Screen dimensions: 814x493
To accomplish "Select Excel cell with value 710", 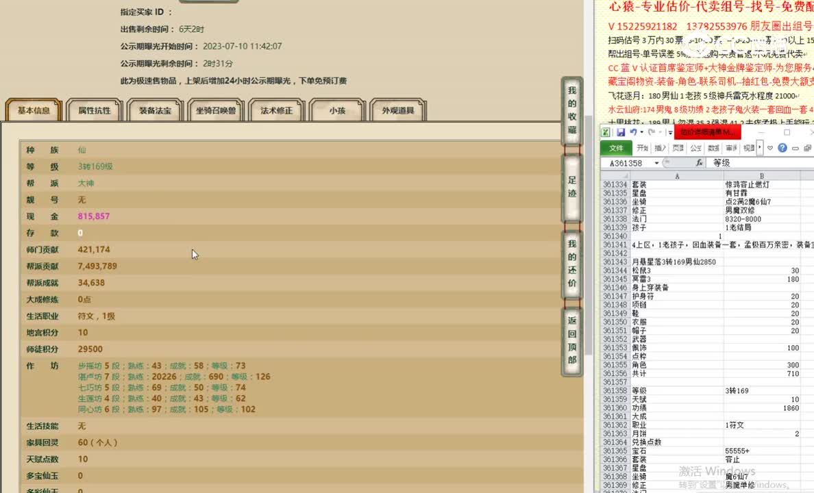I will click(761, 374).
